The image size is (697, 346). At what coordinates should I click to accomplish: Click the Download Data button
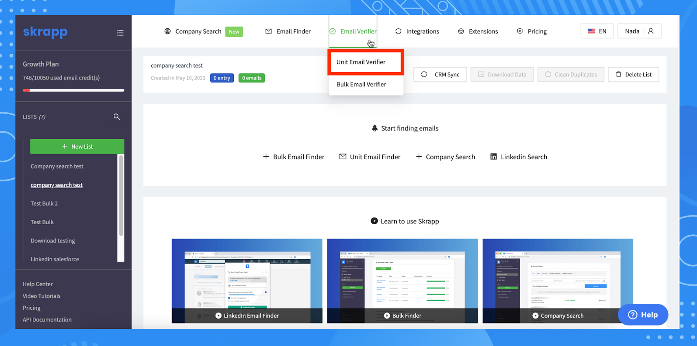(502, 74)
